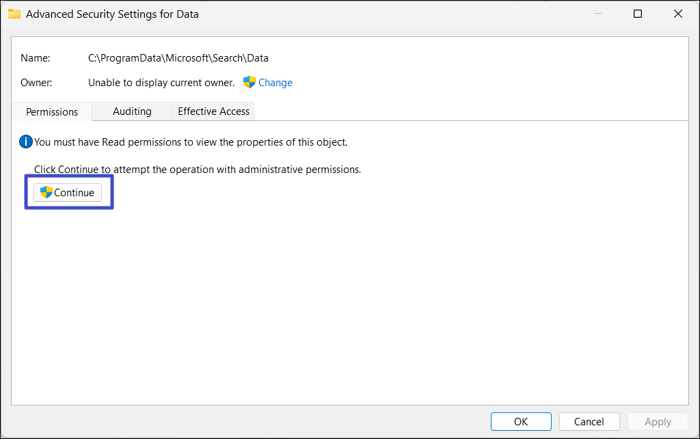The image size is (700, 439).
Task: Maximize the Advanced Security Settings window
Action: tap(637, 14)
